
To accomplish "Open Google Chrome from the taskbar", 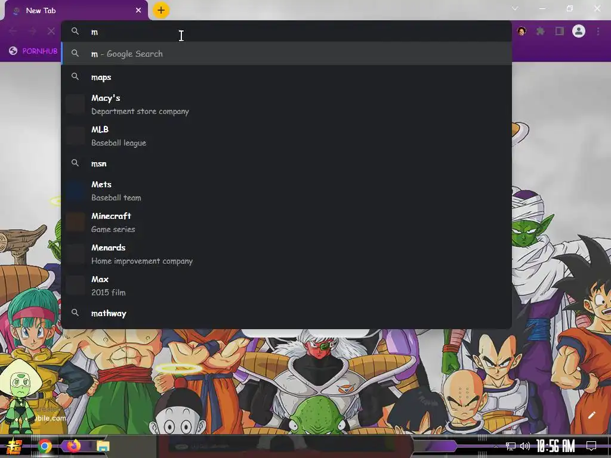I will point(44,446).
